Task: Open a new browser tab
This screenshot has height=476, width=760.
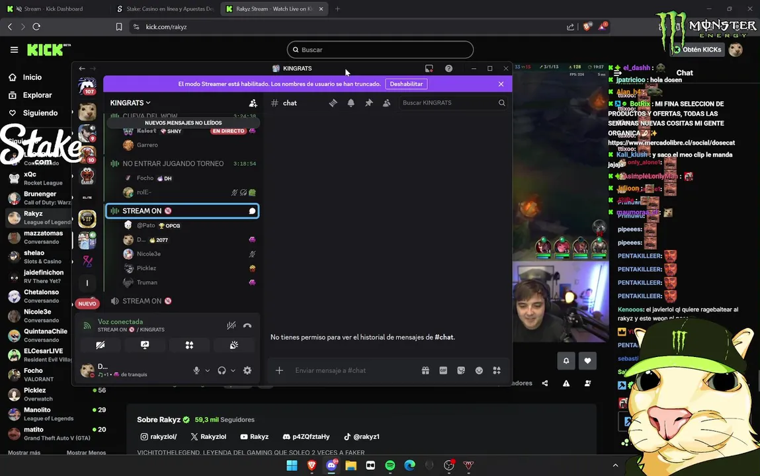Action: (x=338, y=9)
